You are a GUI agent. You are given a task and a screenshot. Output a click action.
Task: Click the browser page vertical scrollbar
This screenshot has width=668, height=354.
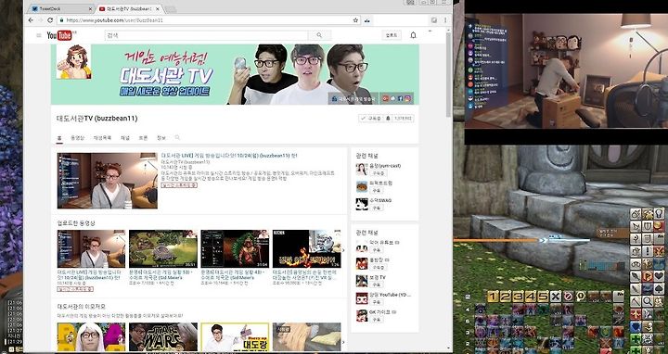[449, 74]
